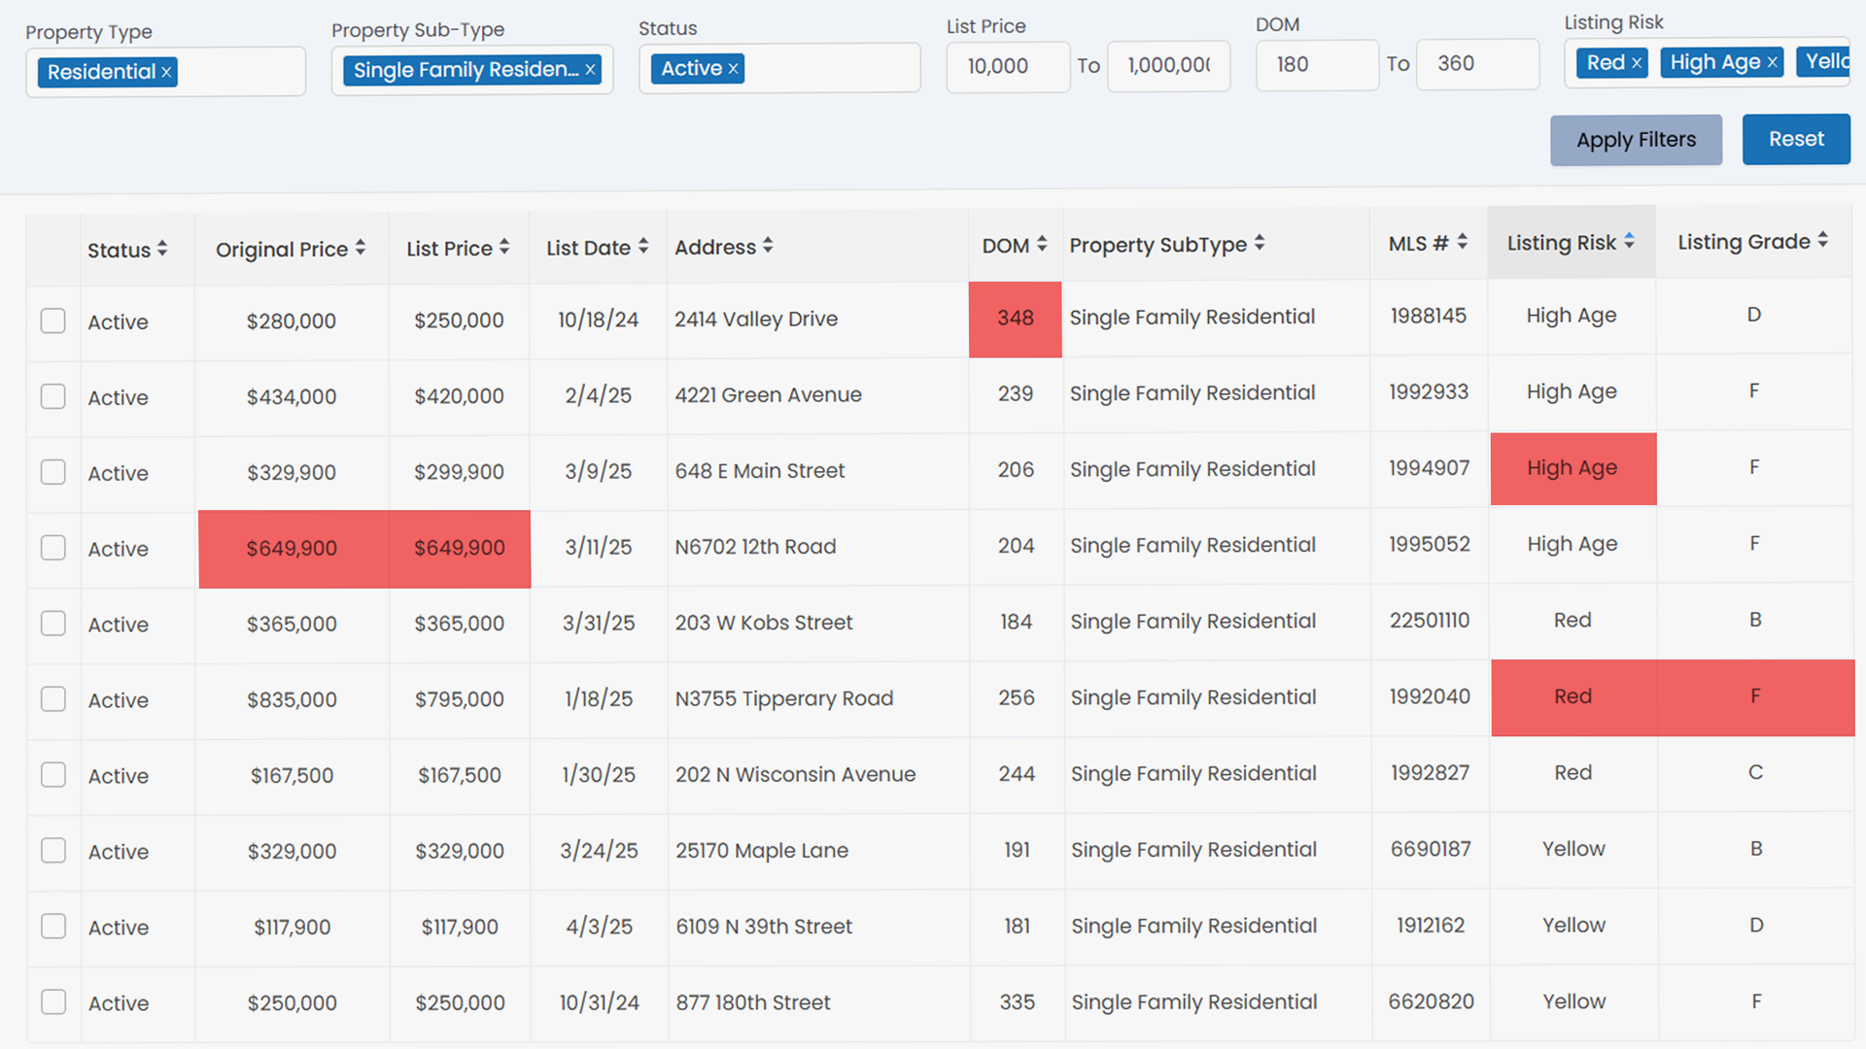Select checkbox for N6702 12th Road
This screenshot has height=1049, width=1866.
point(53,548)
